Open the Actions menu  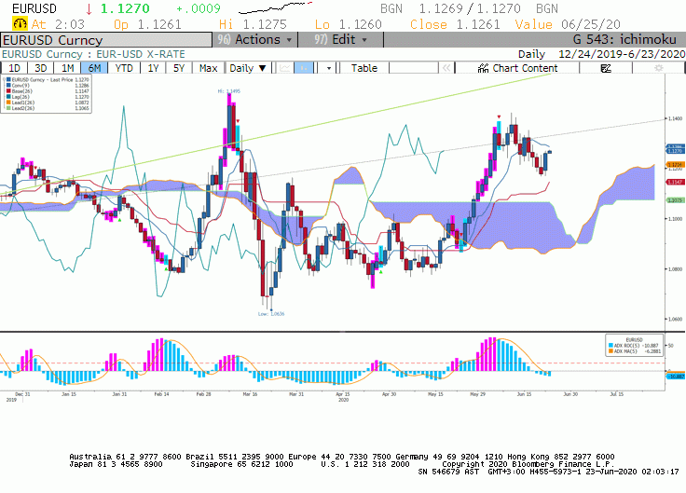(x=255, y=40)
